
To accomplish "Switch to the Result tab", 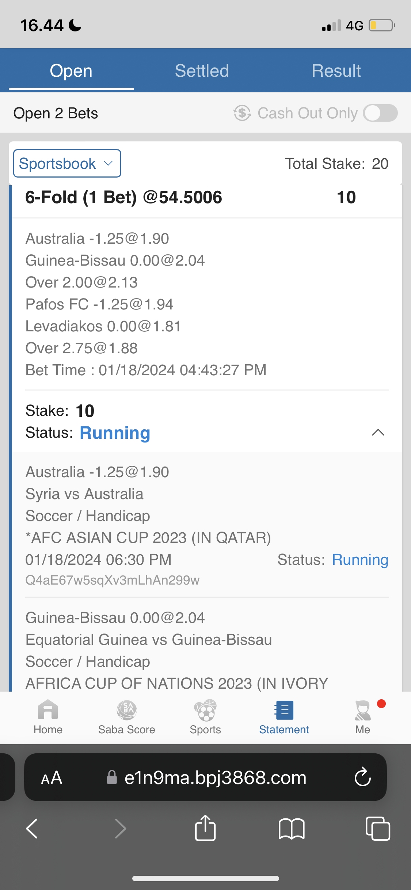I will pos(336,71).
